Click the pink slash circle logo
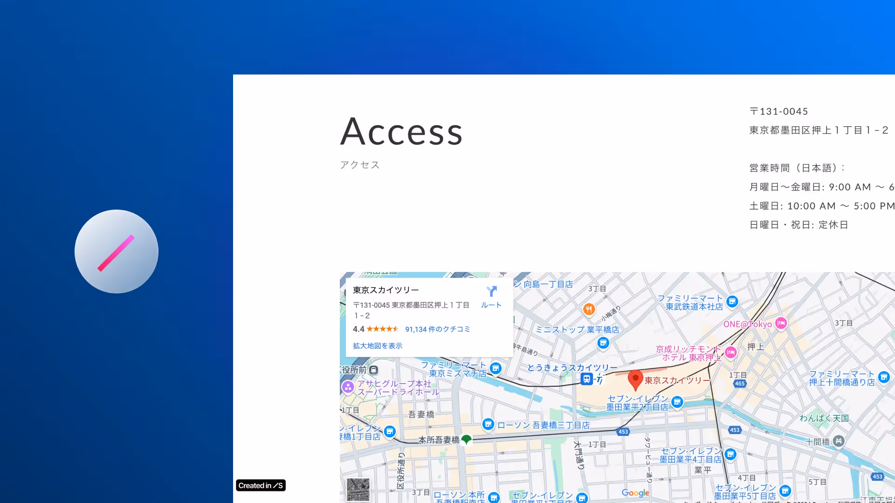Image resolution: width=895 pixels, height=503 pixels. [117, 251]
